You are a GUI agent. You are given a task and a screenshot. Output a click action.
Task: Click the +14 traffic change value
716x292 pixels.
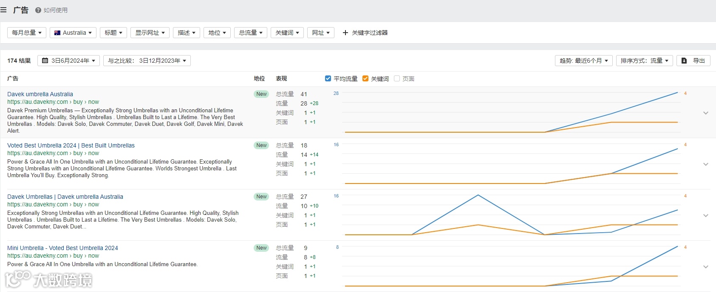(314, 155)
